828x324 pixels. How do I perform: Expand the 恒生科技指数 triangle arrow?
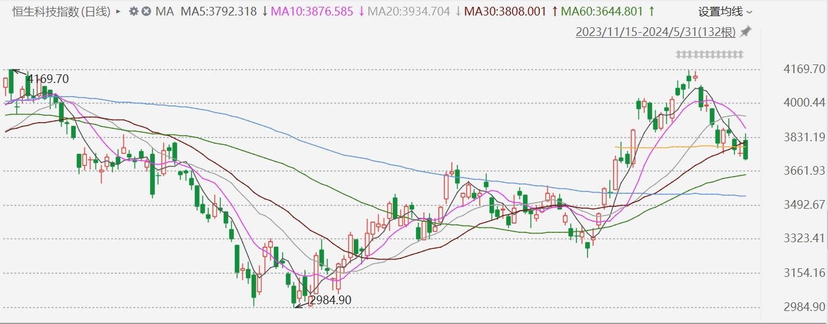click(118, 12)
